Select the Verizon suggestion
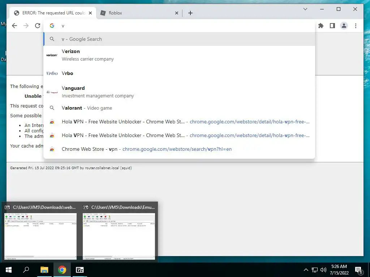The width and height of the screenshot is (370, 277). tap(179, 55)
